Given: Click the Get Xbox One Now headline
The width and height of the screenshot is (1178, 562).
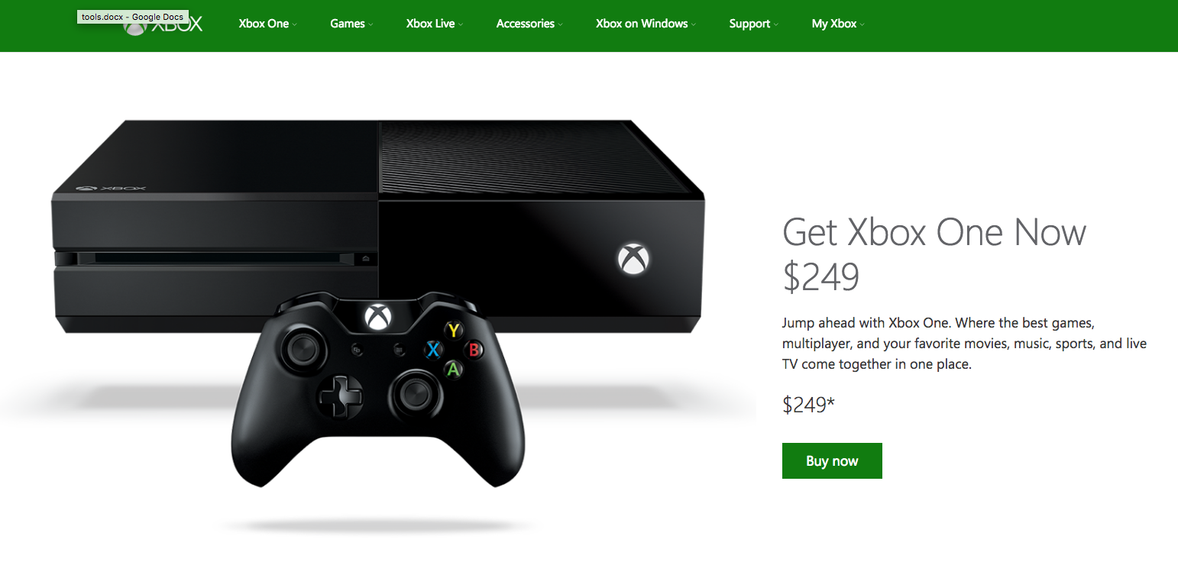Looking at the screenshot, I should click(934, 232).
